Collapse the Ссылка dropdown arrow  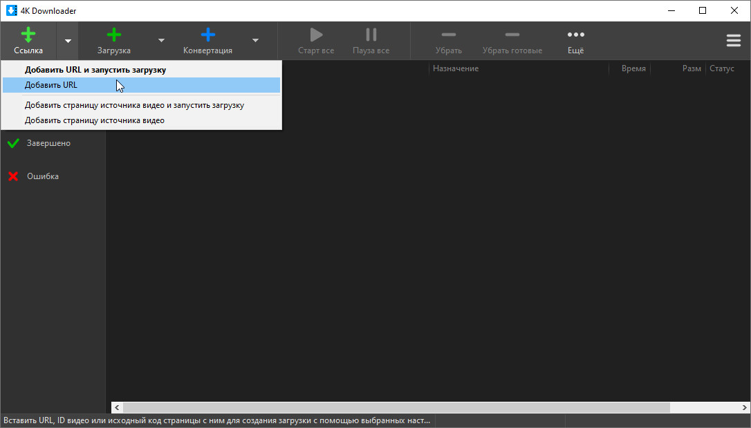[68, 41]
